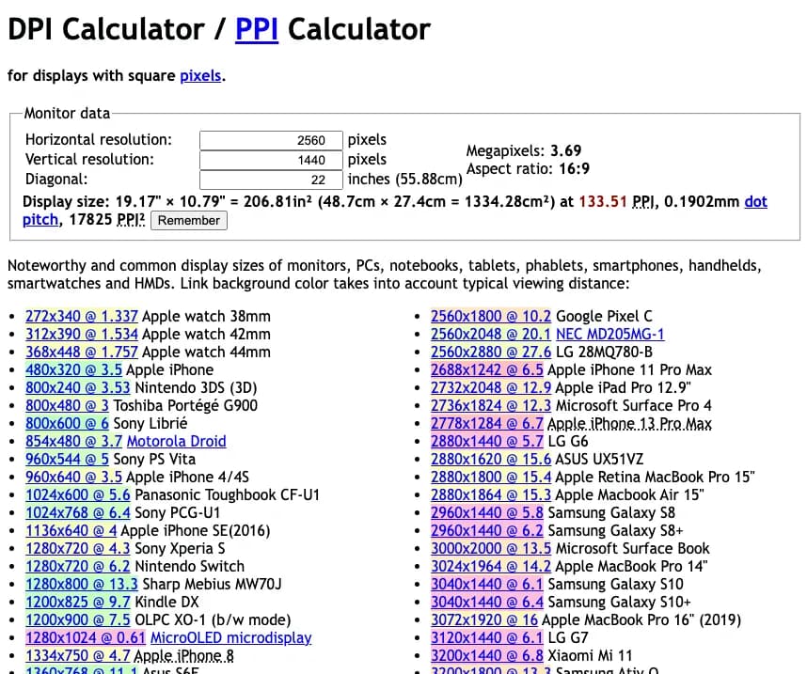Open the Samsung Galaxy S8 link
The width and height of the screenshot is (807, 674).
486,512
